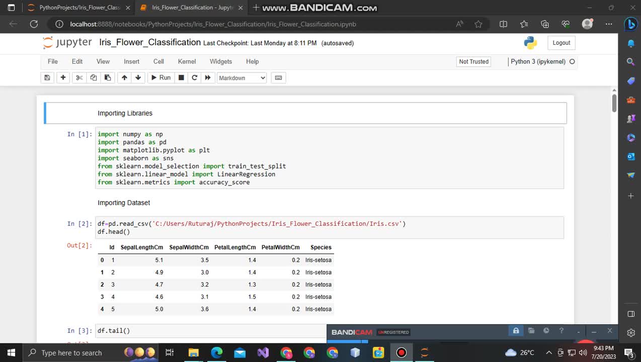Viewport: 641px width, 362px height.
Task: Click into the df.tail() code cell
Action: (x=210, y=331)
